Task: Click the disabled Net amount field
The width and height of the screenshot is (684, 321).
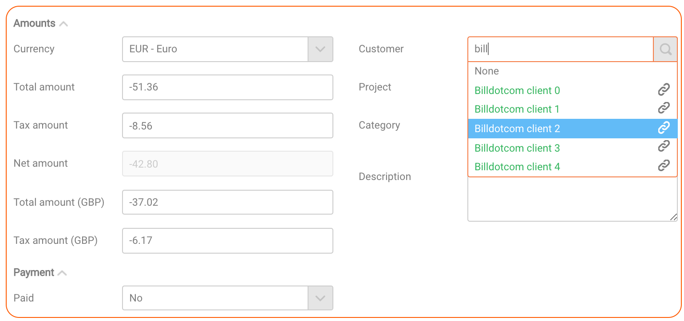Action: point(228,164)
